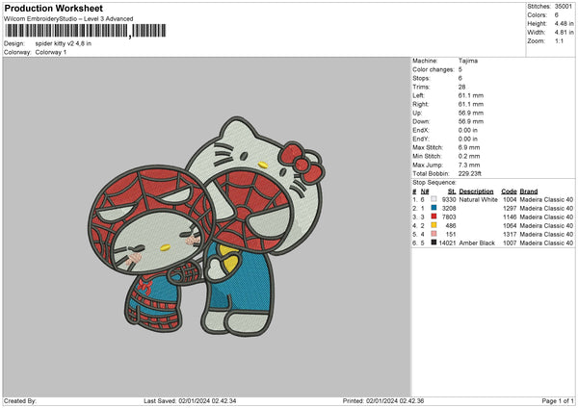Screen dimensions: 578x408
Task: Click the Machine value Tajima
Action: pos(467,61)
